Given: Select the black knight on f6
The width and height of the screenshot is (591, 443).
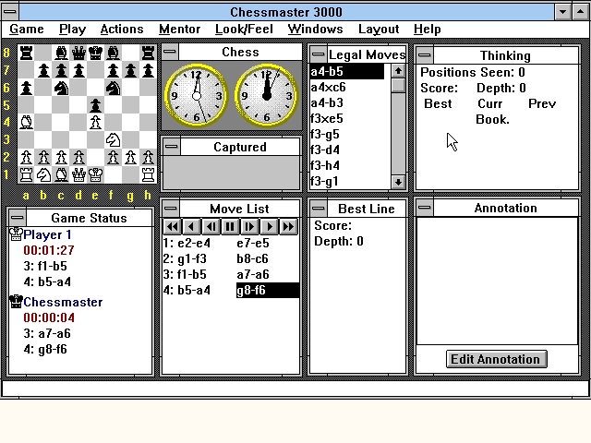Looking at the screenshot, I should tap(113, 88).
